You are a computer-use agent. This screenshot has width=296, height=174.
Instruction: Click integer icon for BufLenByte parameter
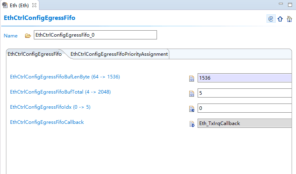click(x=192, y=78)
